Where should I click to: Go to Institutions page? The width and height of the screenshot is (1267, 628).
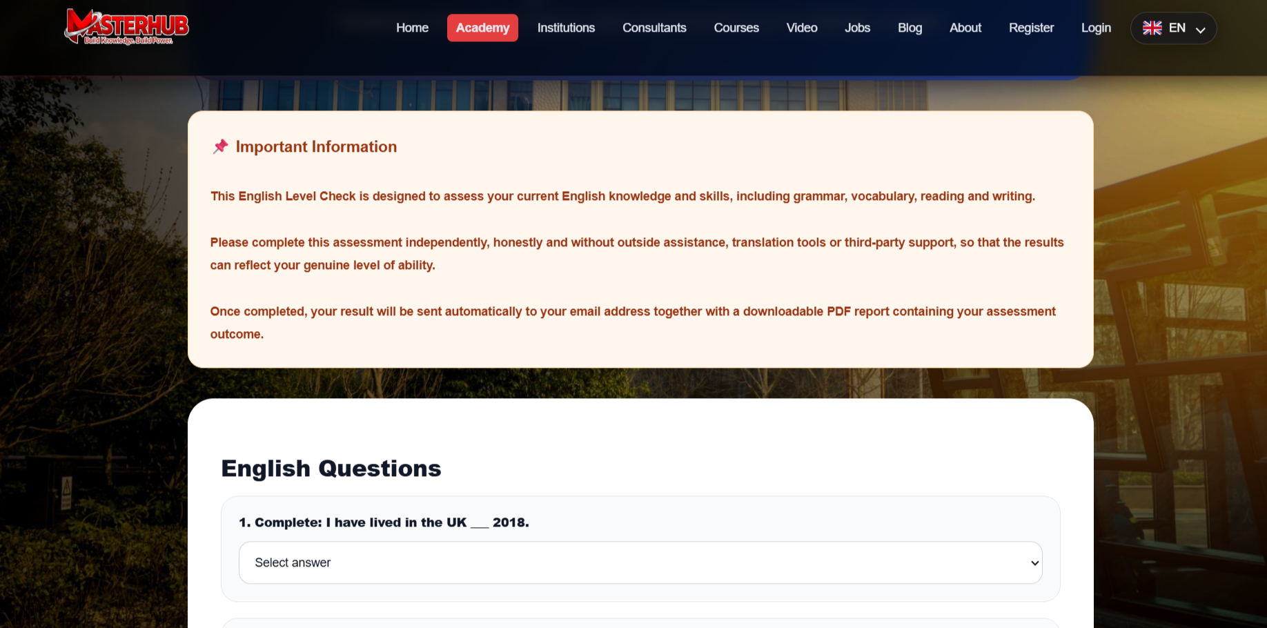(566, 28)
